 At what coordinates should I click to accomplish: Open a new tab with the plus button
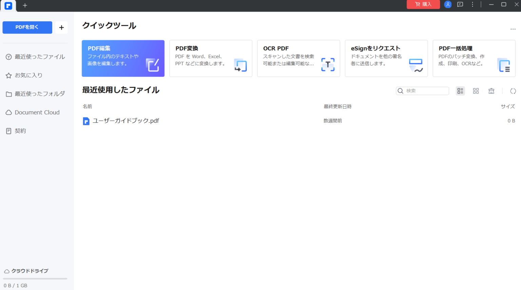coord(24,5)
